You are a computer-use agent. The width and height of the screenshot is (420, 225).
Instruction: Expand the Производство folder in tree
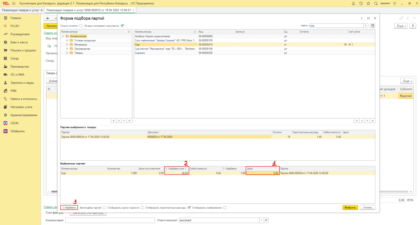[x=67, y=49]
